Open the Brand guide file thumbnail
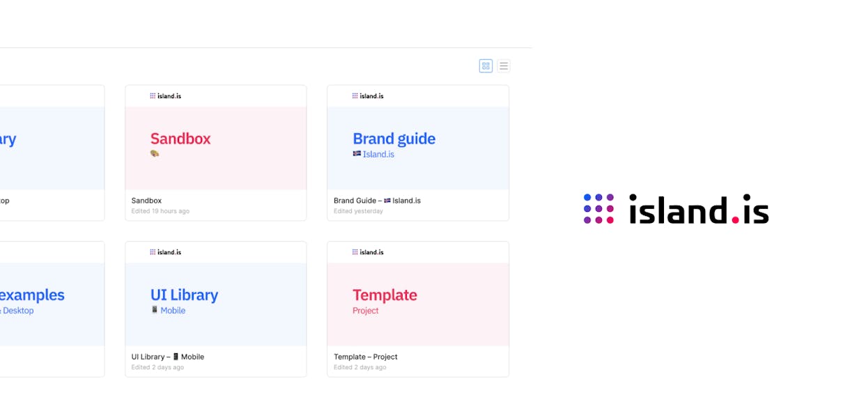Viewport: 850px width, 418px height. point(418,148)
